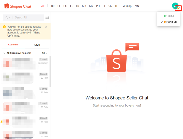Screen dimensions: 183x139
Task: Select Online status option
Action: tap(169, 16)
